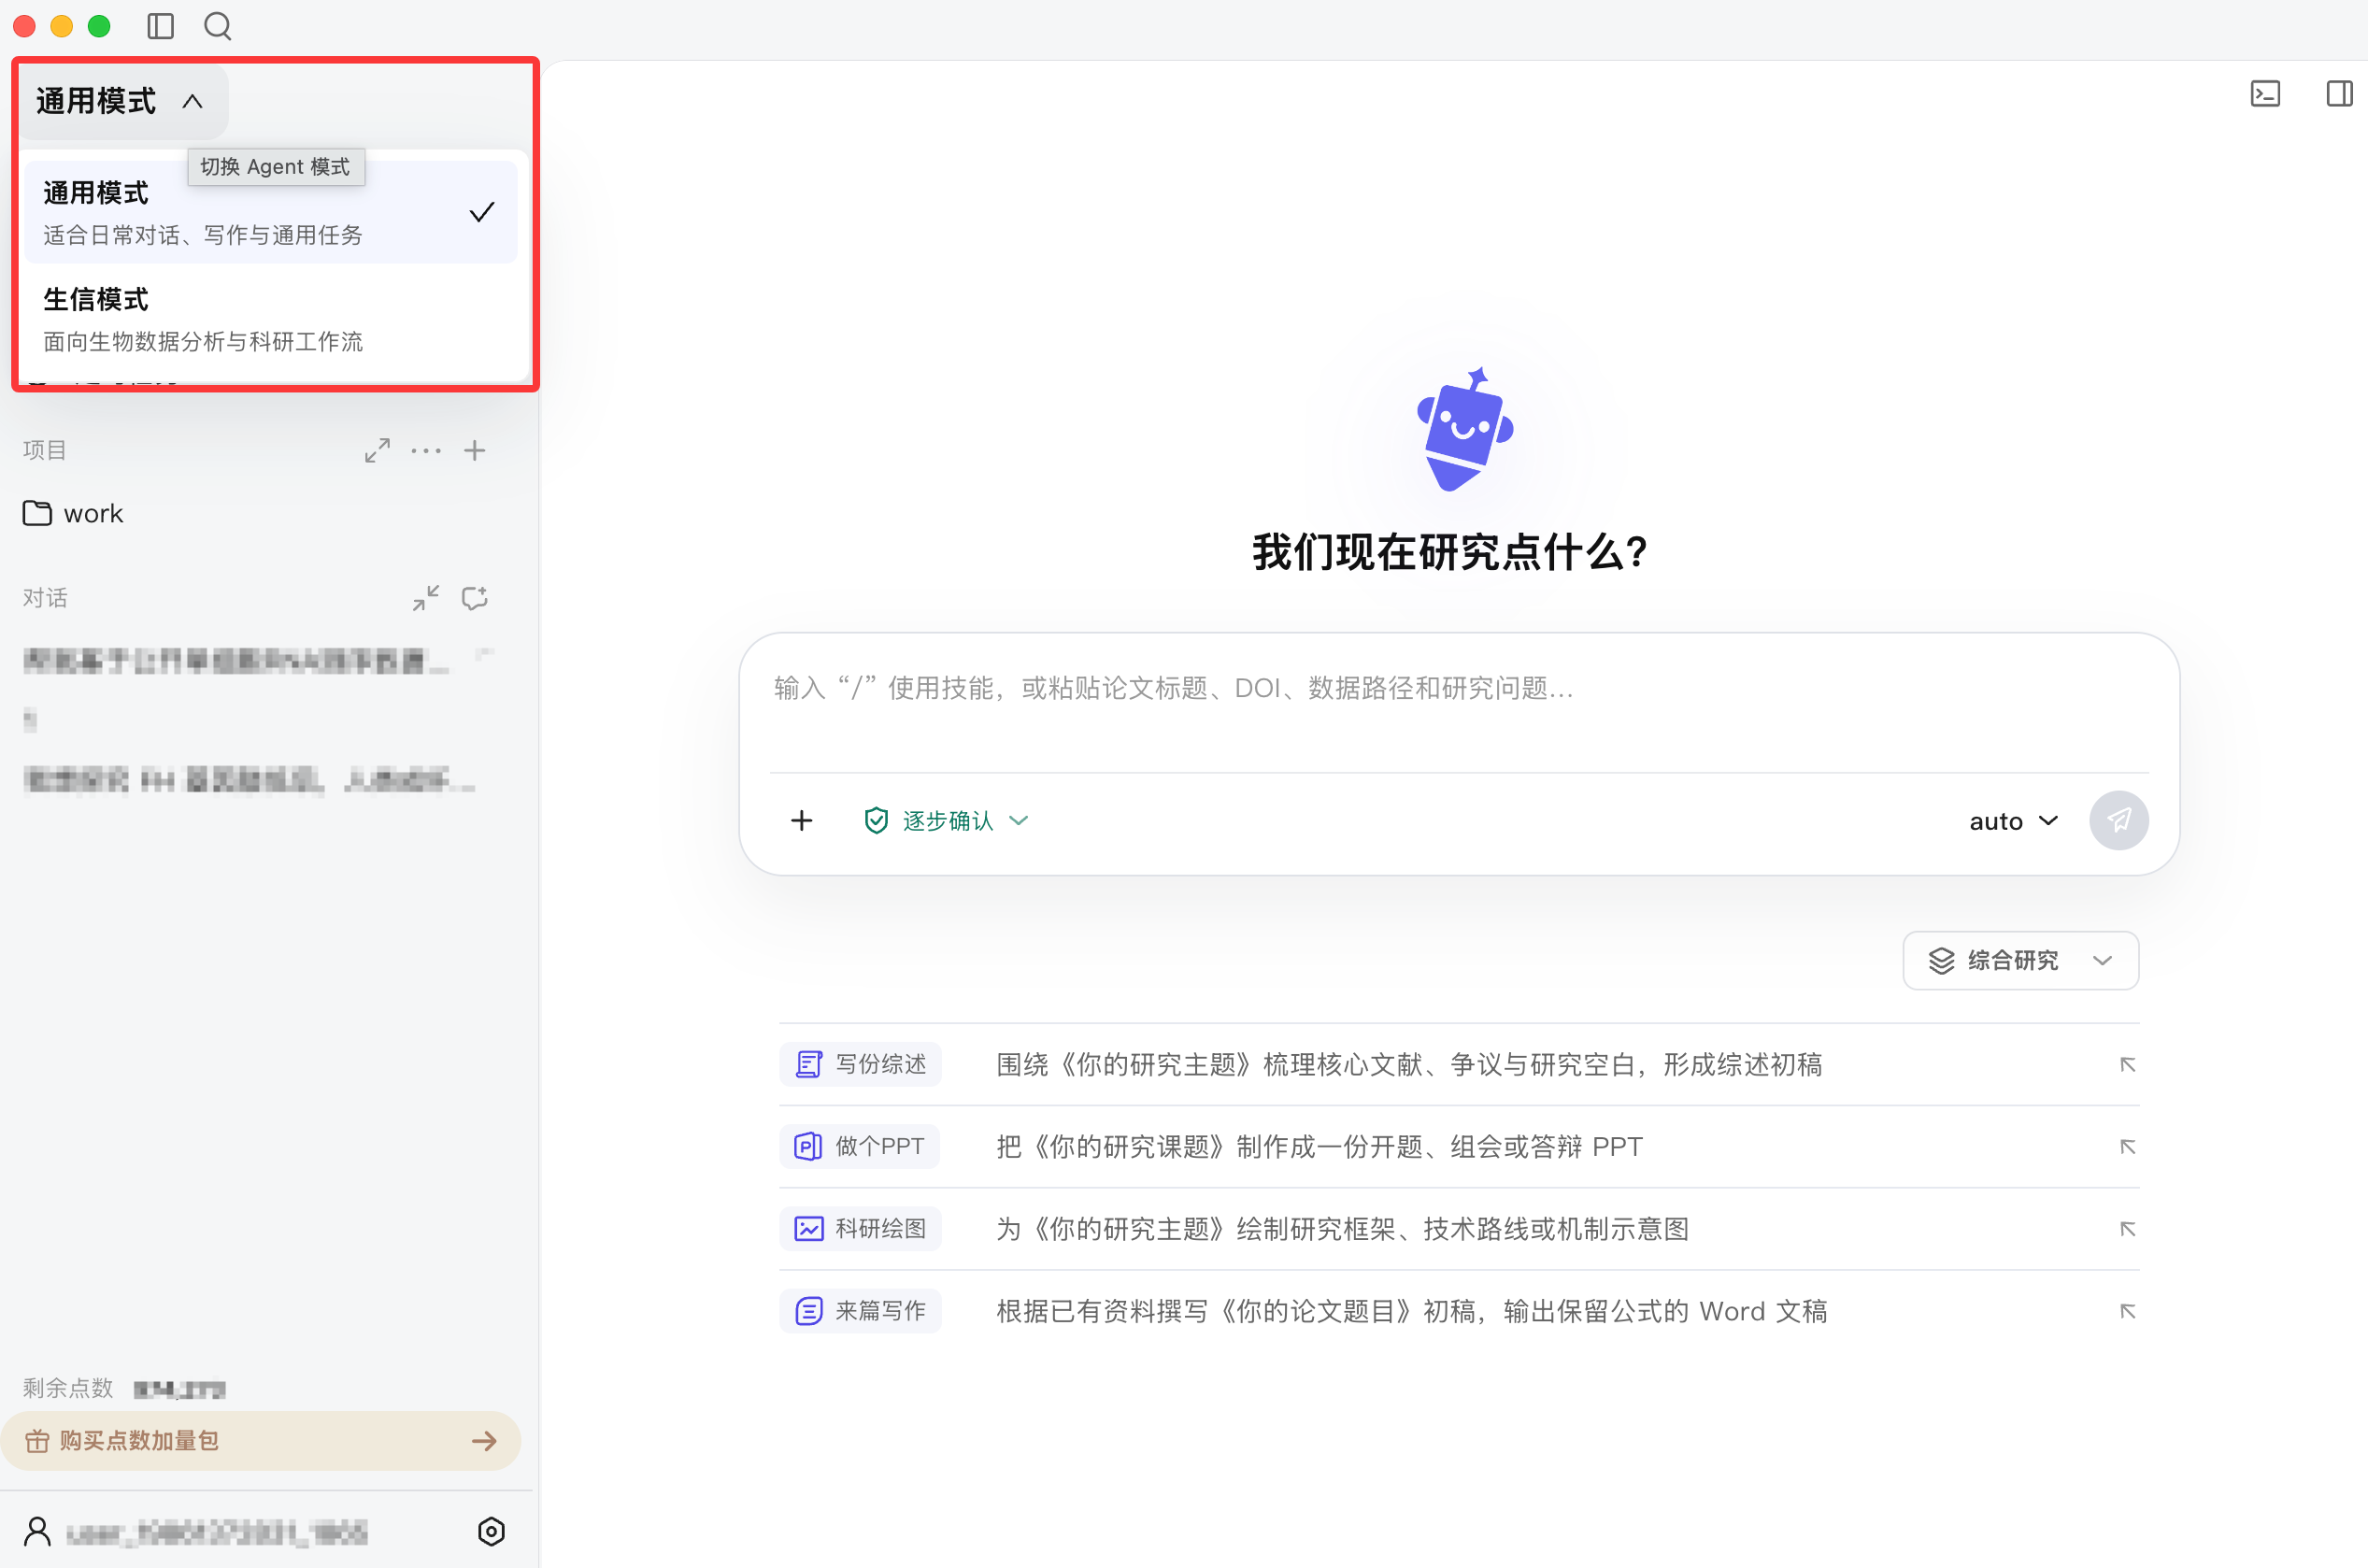The width and height of the screenshot is (2368, 1568).
Task: Select 生信模式 option in the mode menu
Action: pos(271,320)
